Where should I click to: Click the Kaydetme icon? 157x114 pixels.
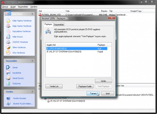tap(8, 73)
